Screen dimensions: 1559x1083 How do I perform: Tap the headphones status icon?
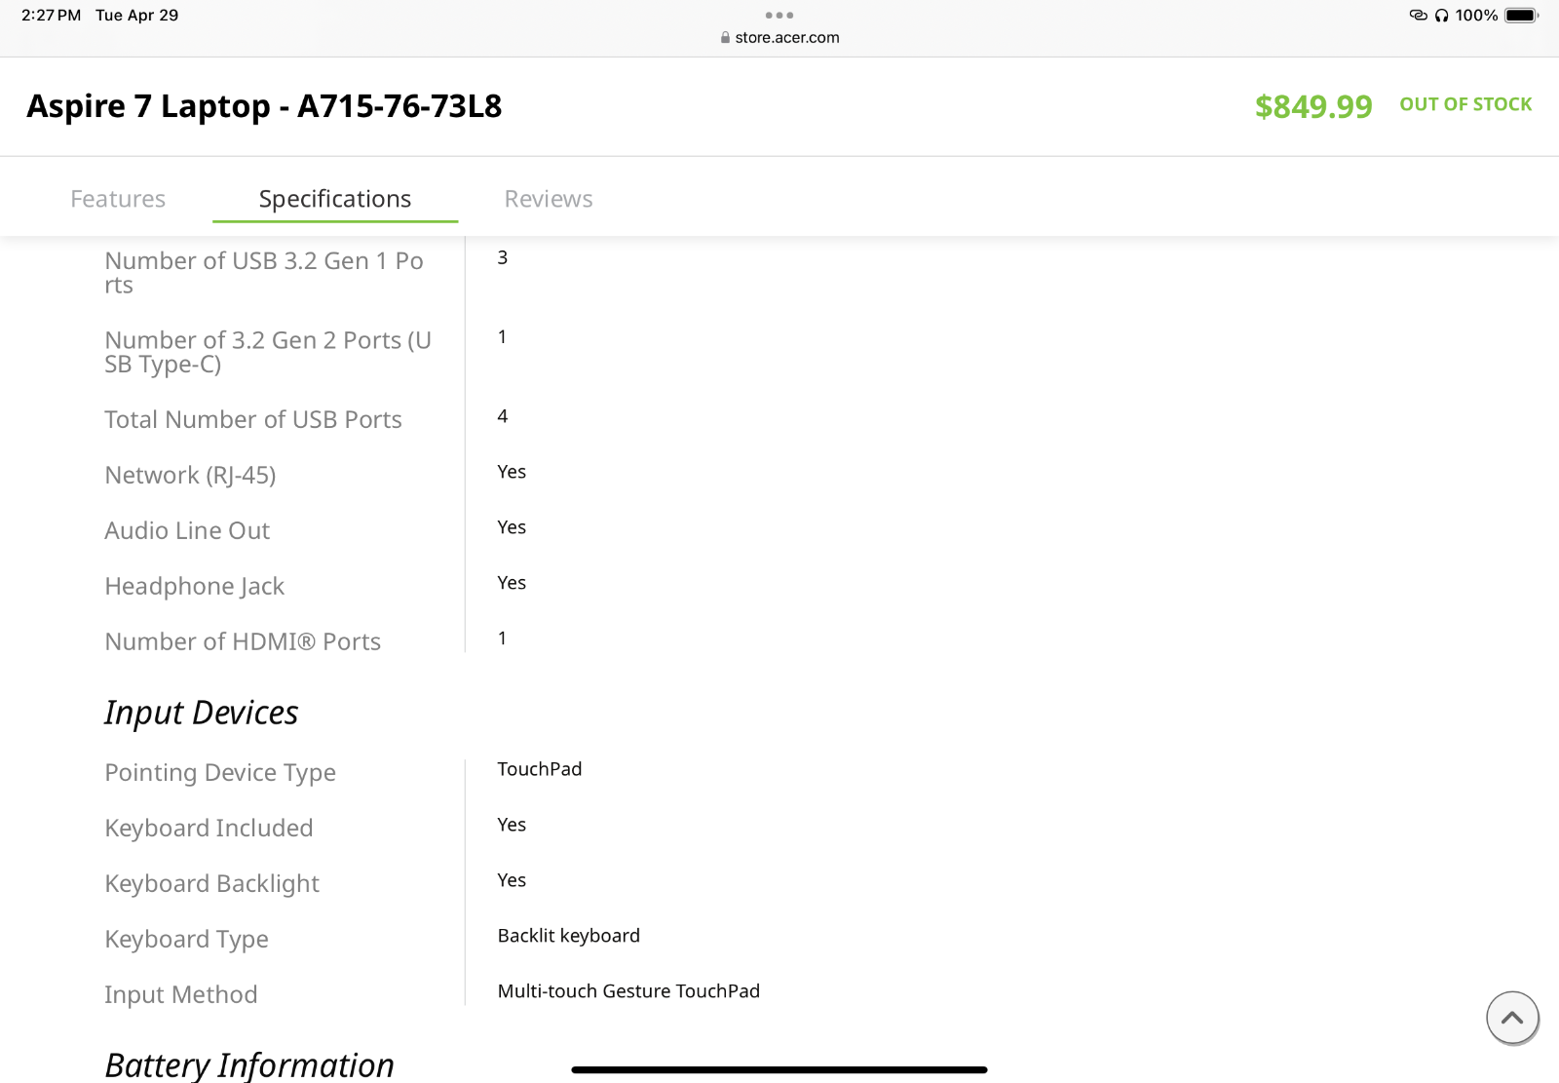pos(1442,16)
